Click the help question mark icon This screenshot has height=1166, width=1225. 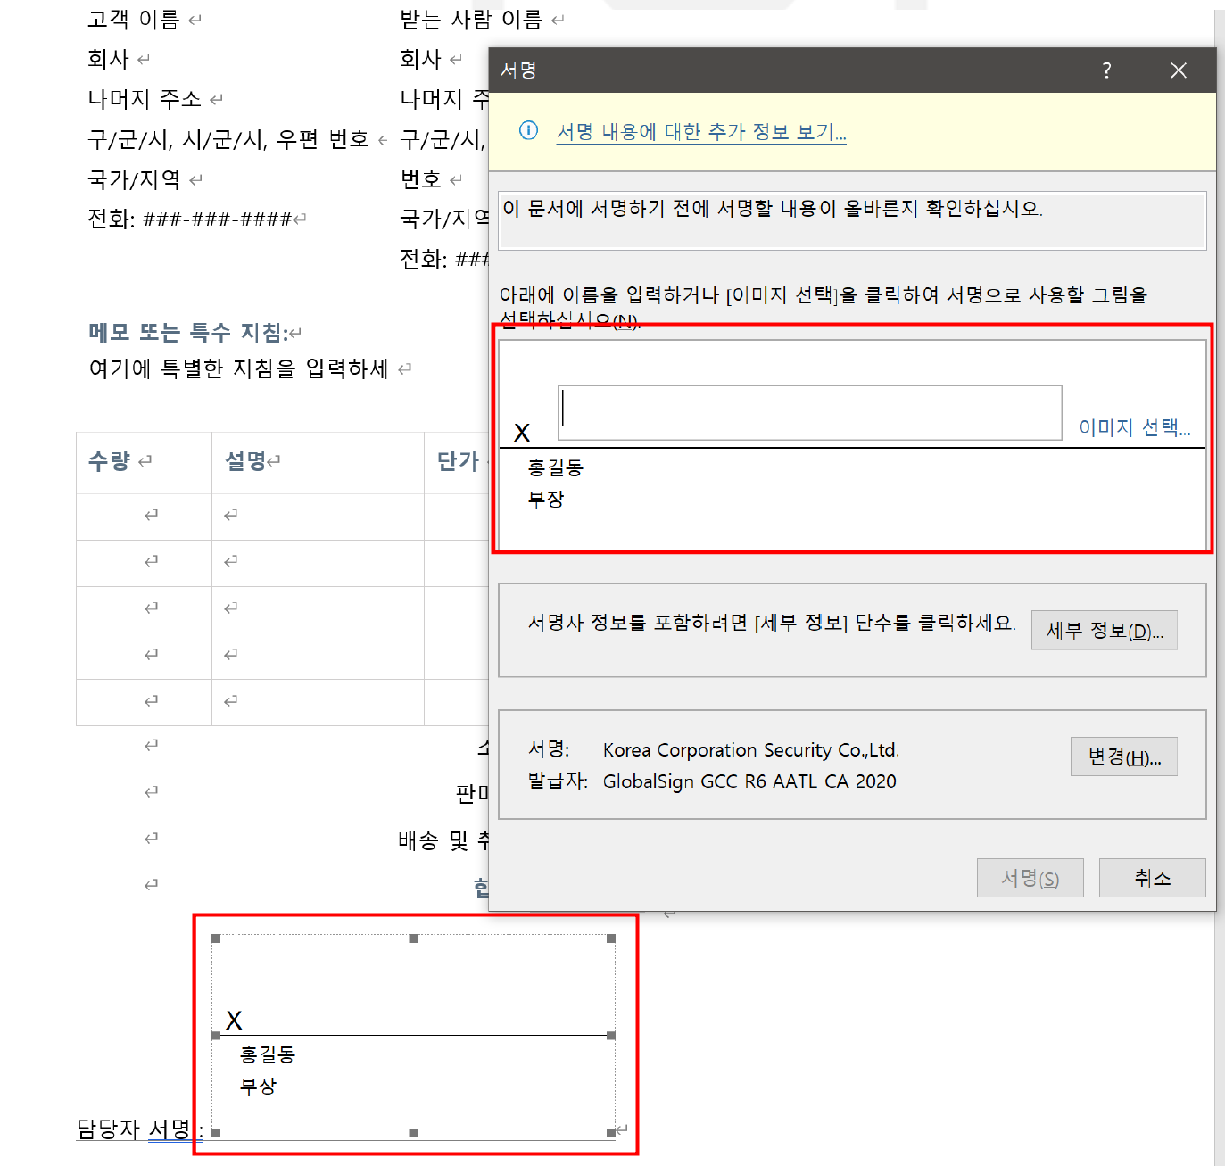pyautogui.click(x=1106, y=70)
